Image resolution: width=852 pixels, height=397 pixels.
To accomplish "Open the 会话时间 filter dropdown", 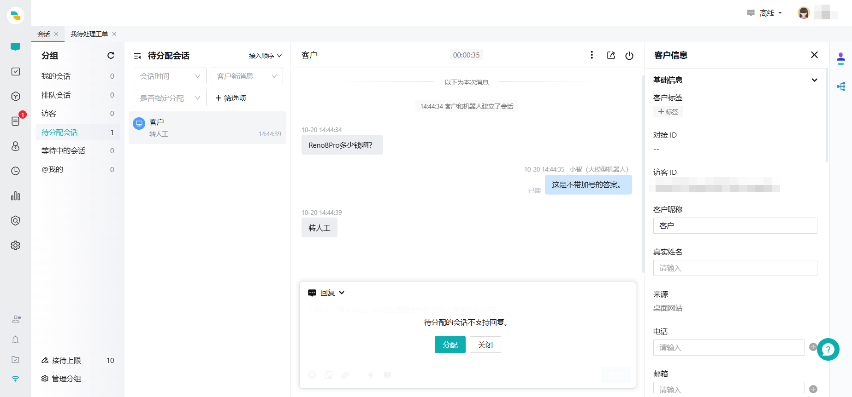I will (x=170, y=76).
